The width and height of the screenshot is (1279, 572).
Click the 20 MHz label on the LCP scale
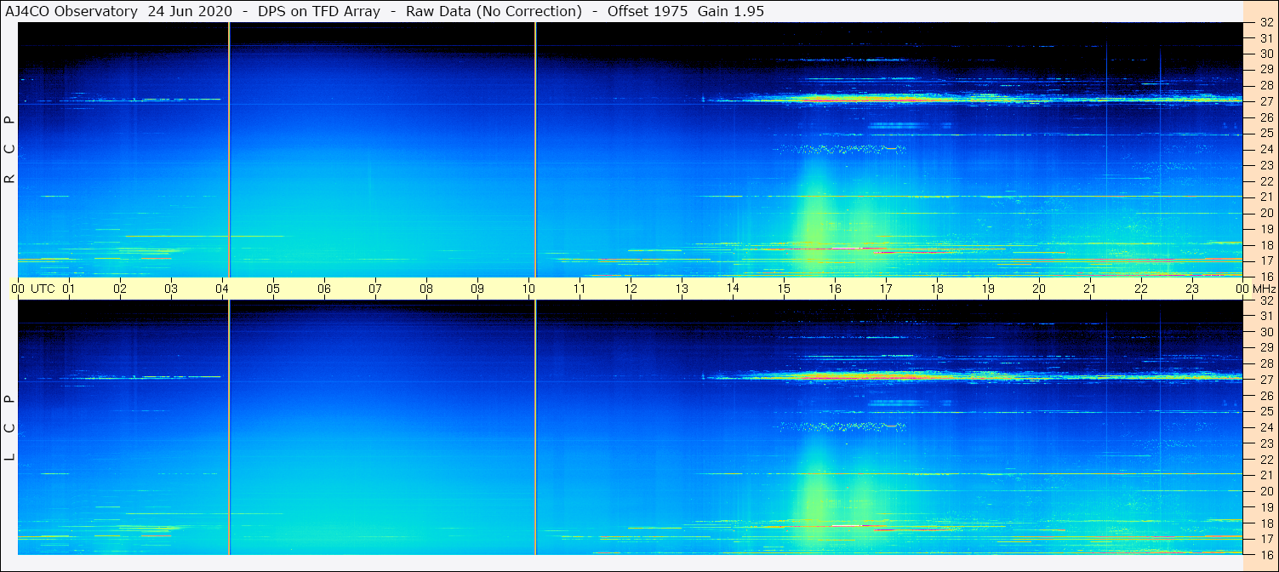pyautogui.click(x=1266, y=491)
